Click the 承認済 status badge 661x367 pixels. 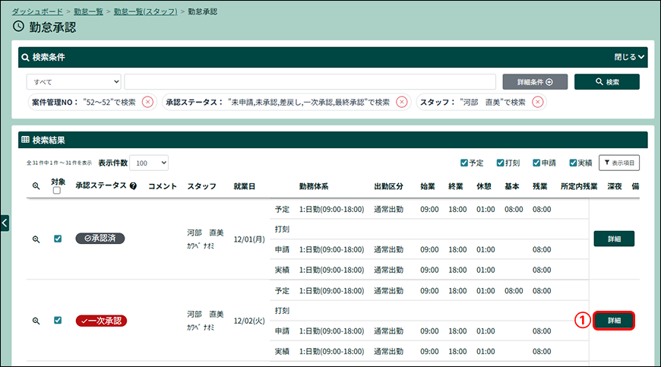coord(100,239)
